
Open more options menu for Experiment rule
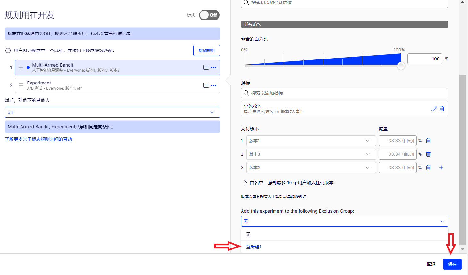pos(214,85)
